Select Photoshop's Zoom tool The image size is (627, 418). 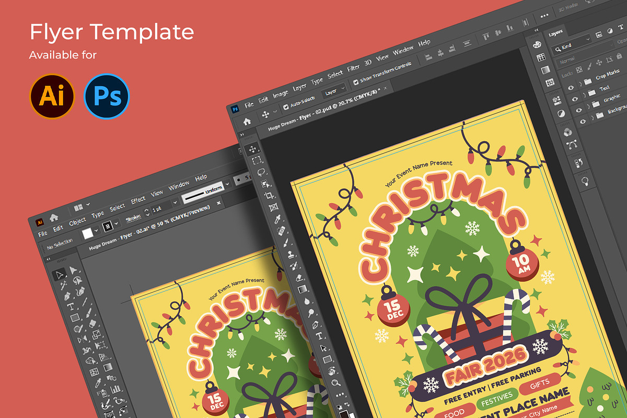point(336,382)
